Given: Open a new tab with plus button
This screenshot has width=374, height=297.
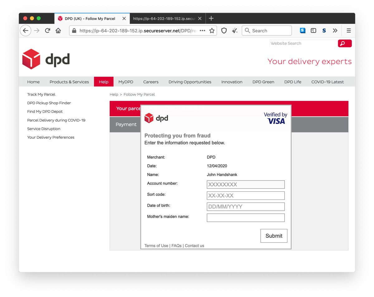Looking at the screenshot, I should click(211, 18).
